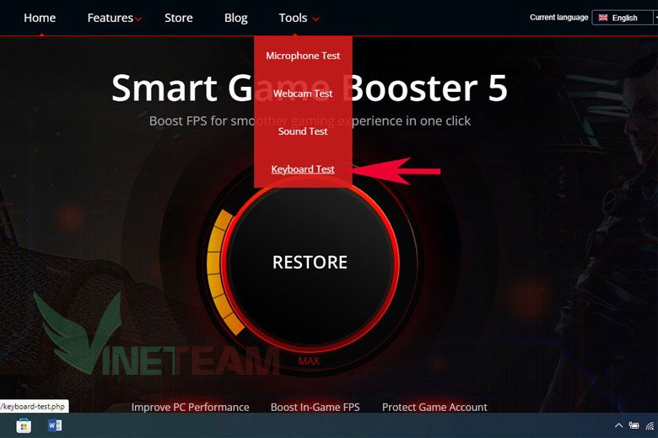Open the Keyboard Test tool link

click(x=303, y=169)
